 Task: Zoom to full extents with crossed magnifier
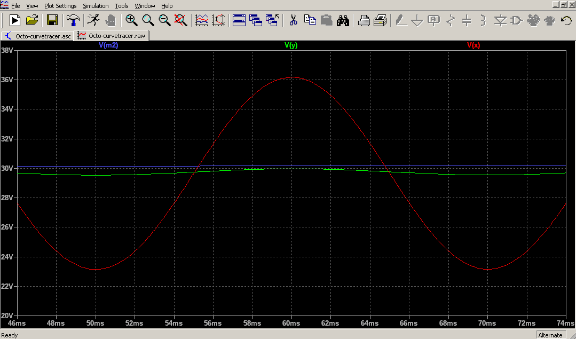[x=181, y=20]
